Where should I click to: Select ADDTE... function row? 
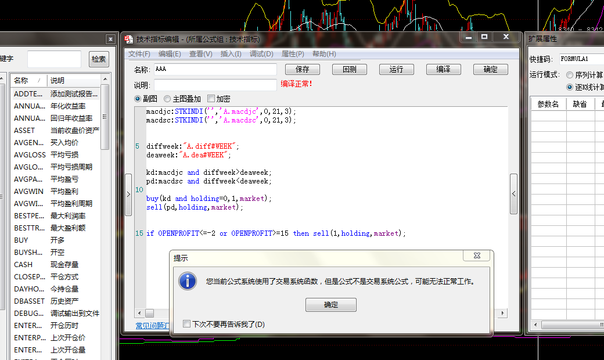pos(56,94)
